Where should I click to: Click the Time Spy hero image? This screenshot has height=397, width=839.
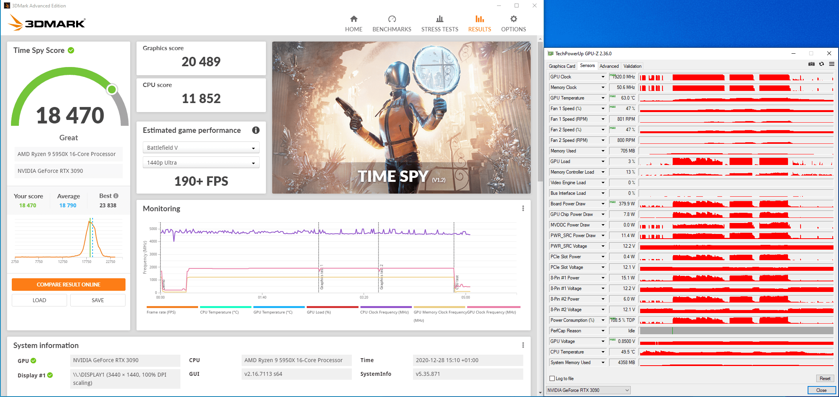(x=401, y=118)
